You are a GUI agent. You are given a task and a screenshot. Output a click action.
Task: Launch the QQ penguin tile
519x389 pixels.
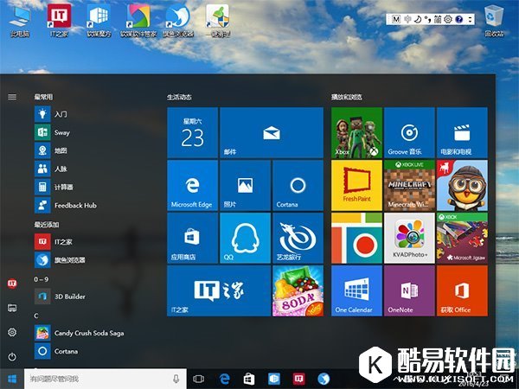click(x=245, y=238)
